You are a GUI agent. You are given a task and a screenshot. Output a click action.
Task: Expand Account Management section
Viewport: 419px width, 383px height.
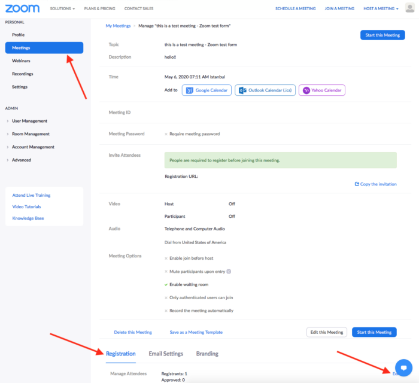click(33, 147)
